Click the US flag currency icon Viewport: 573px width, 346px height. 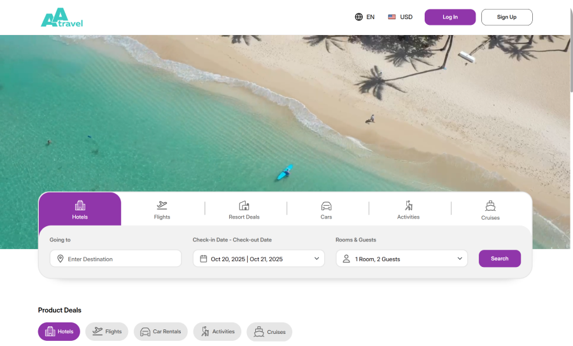[392, 17]
